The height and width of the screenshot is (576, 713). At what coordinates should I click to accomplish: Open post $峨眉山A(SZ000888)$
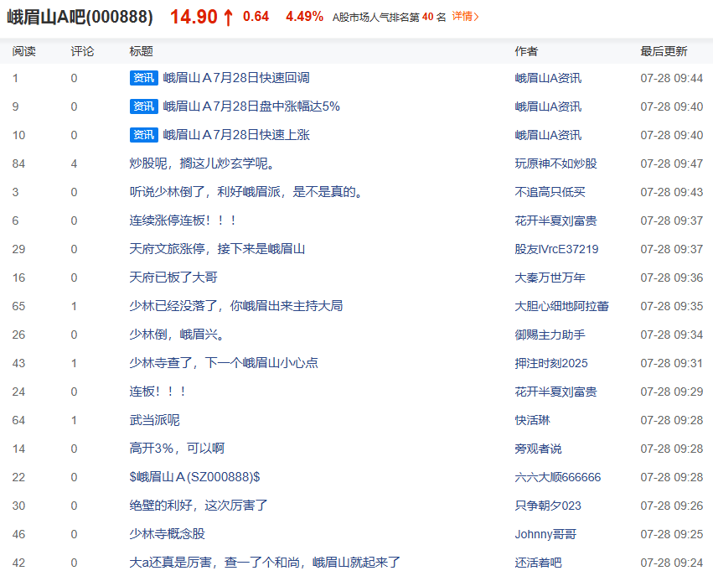point(194,477)
